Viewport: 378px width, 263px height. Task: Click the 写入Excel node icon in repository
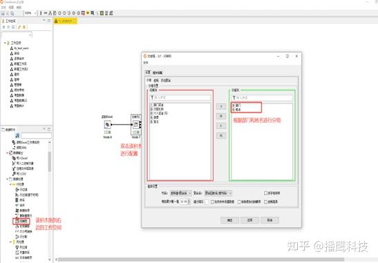14,158
